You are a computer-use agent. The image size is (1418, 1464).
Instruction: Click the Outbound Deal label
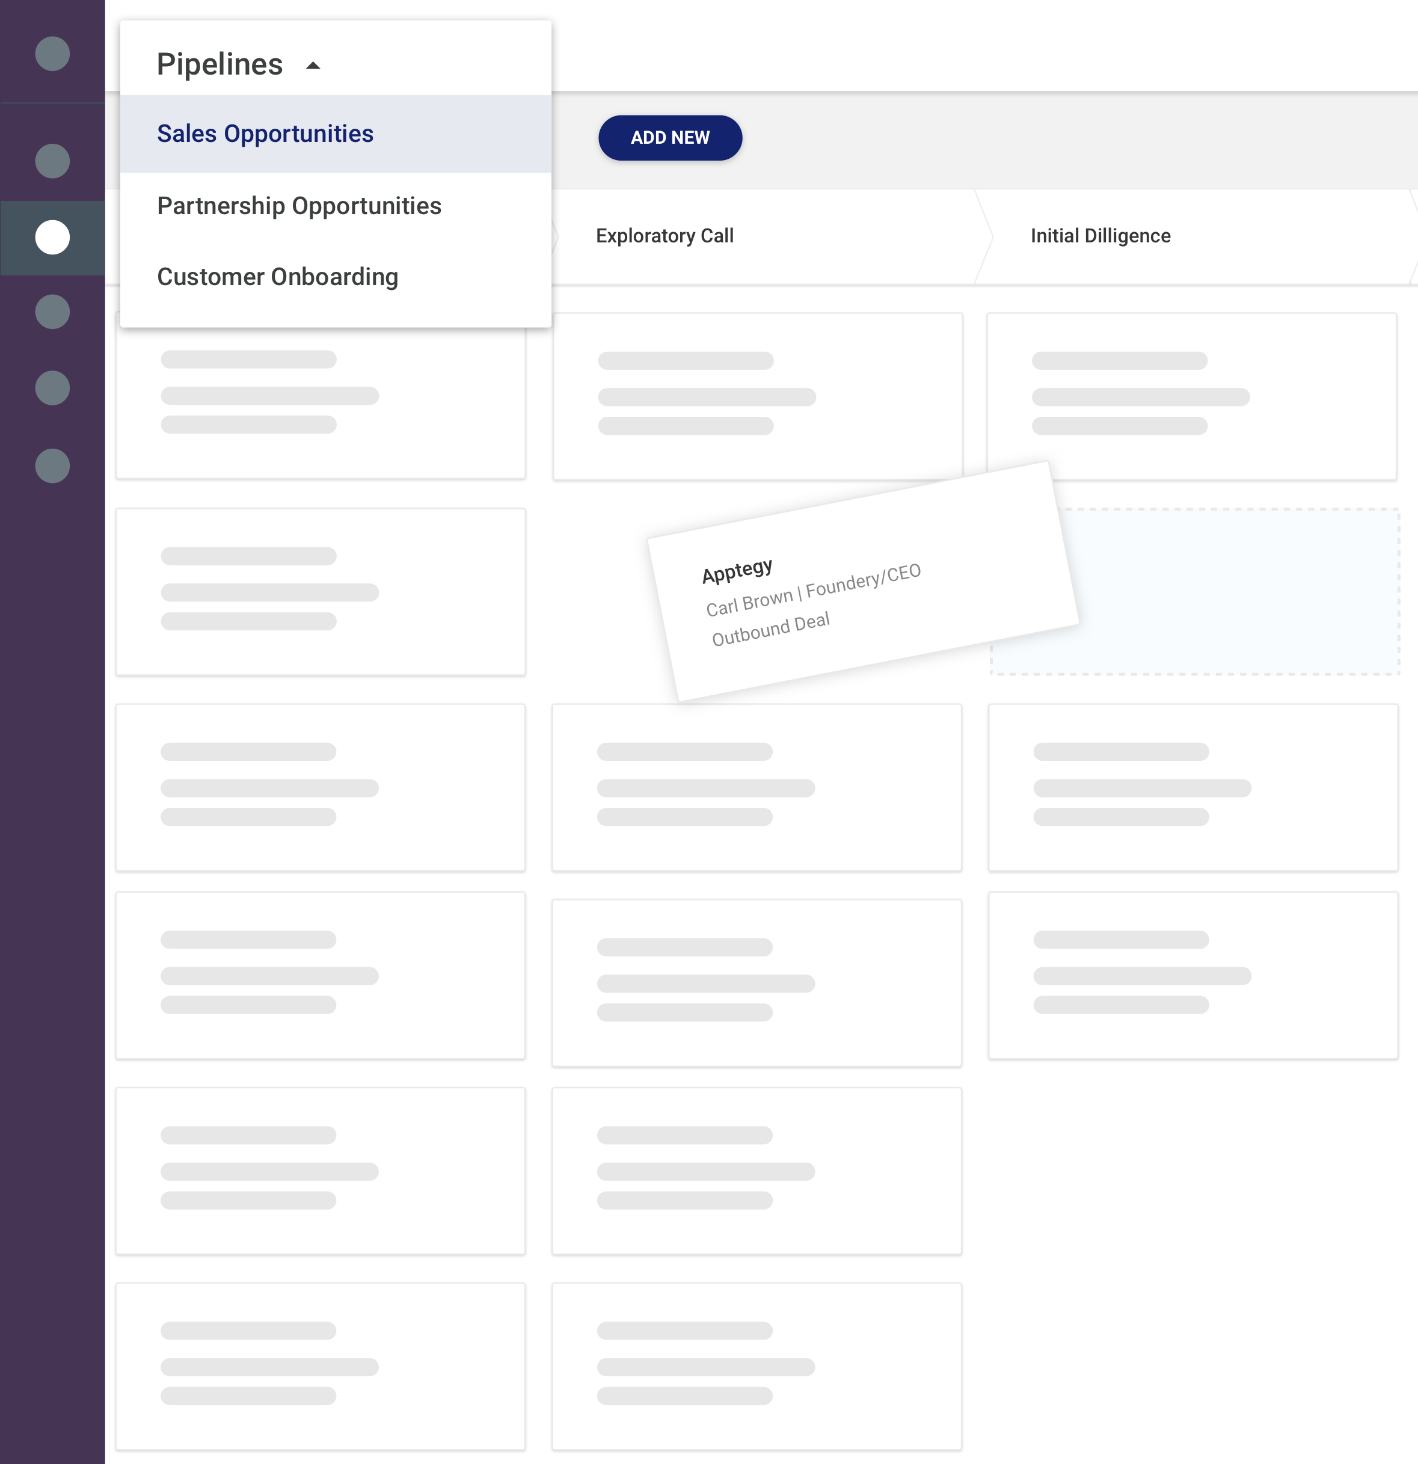pyautogui.click(x=770, y=629)
